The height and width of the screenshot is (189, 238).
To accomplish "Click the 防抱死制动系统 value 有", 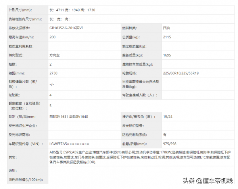I will click(165, 135).
